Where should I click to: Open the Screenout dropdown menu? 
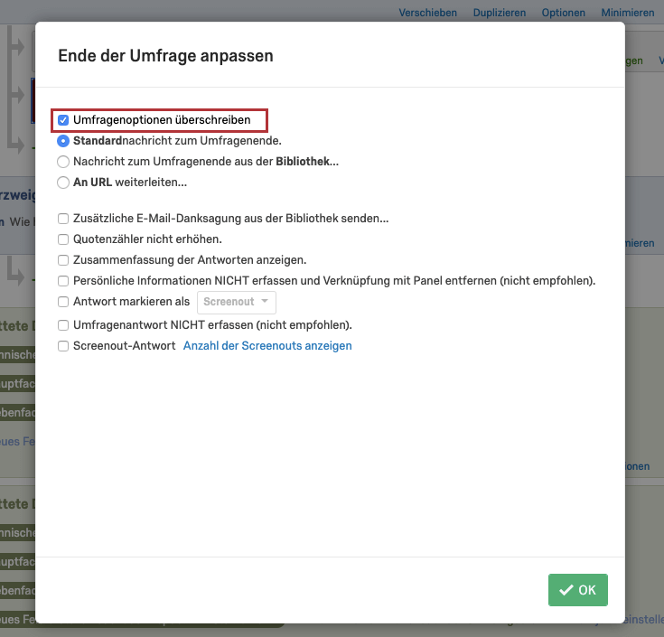click(237, 302)
